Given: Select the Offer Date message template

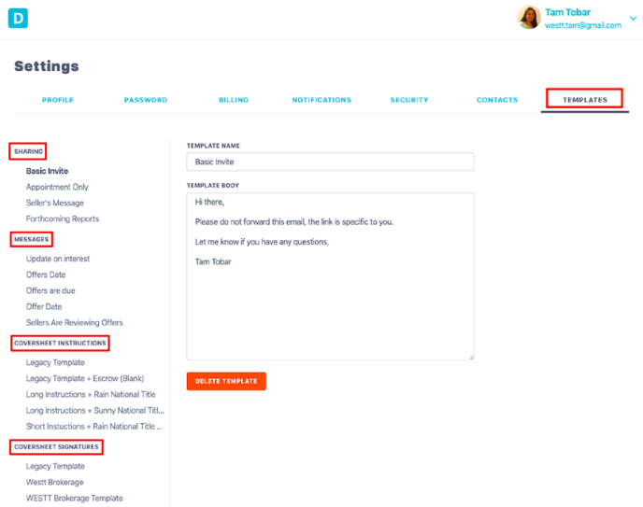Looking at the screenshot, I should pyautogui.click(x=44, y=307).
